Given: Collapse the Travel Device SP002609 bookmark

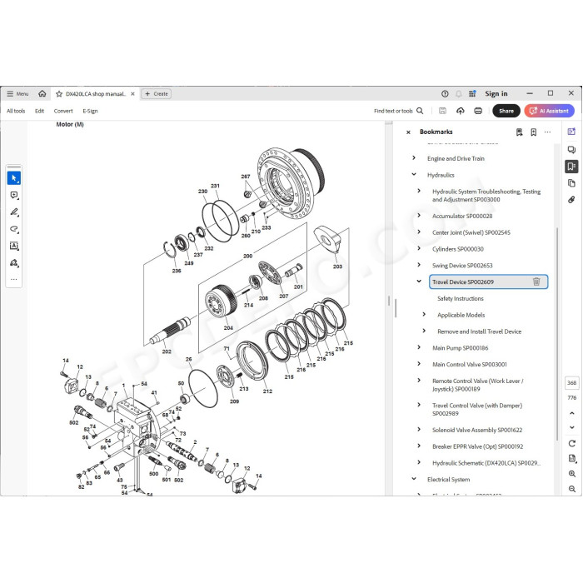Looking at the screenshot, I should [419, 282].
